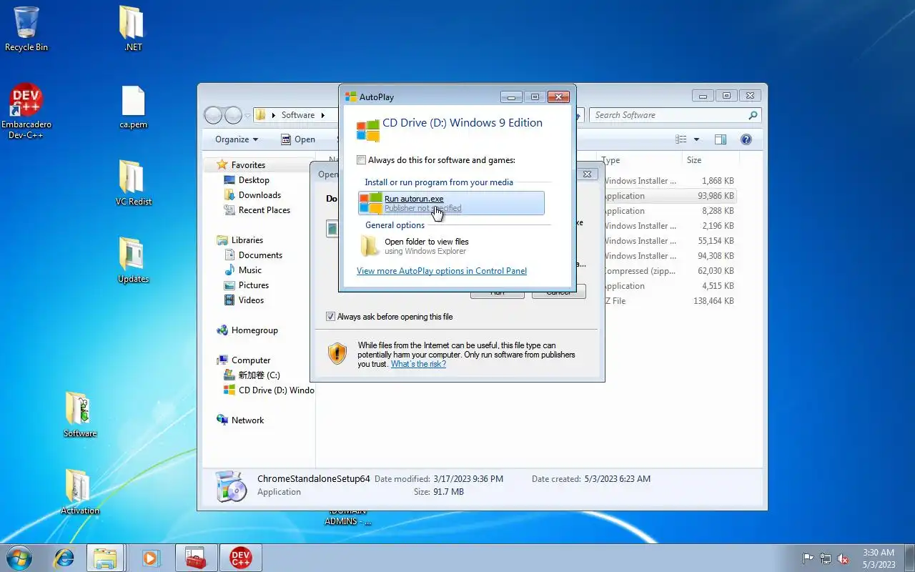The image size is (915, 572).
Task: Select the Updates desktop folder
Action: click(133, 260)
